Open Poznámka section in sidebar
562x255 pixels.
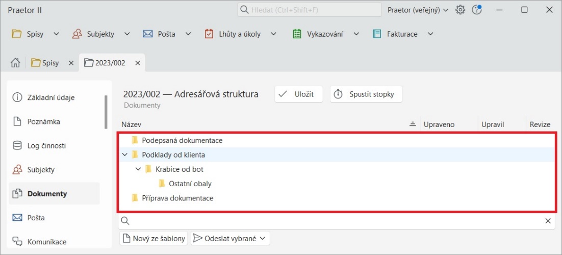tap(43, 121)
